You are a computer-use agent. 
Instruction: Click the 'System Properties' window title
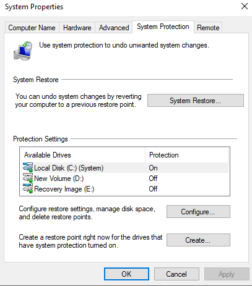[x=34, y=7]
